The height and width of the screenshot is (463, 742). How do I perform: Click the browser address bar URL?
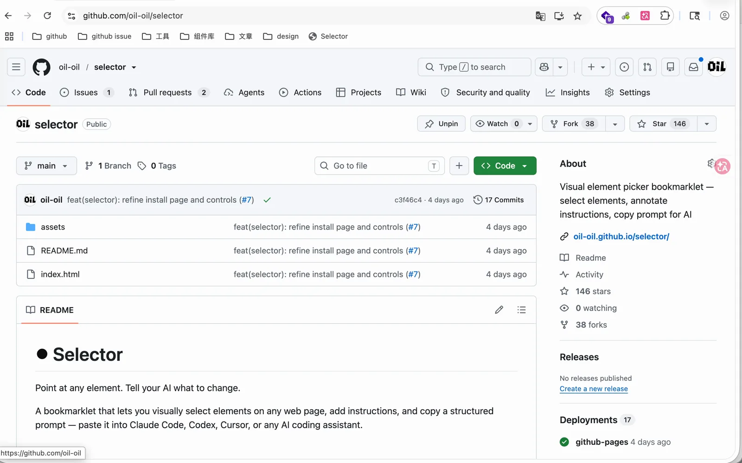tap(133, 16)
